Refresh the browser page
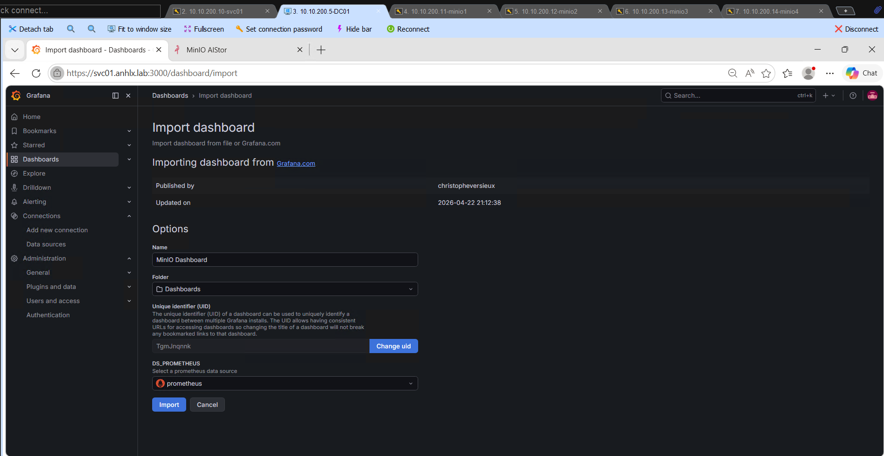 click(36, 73)
